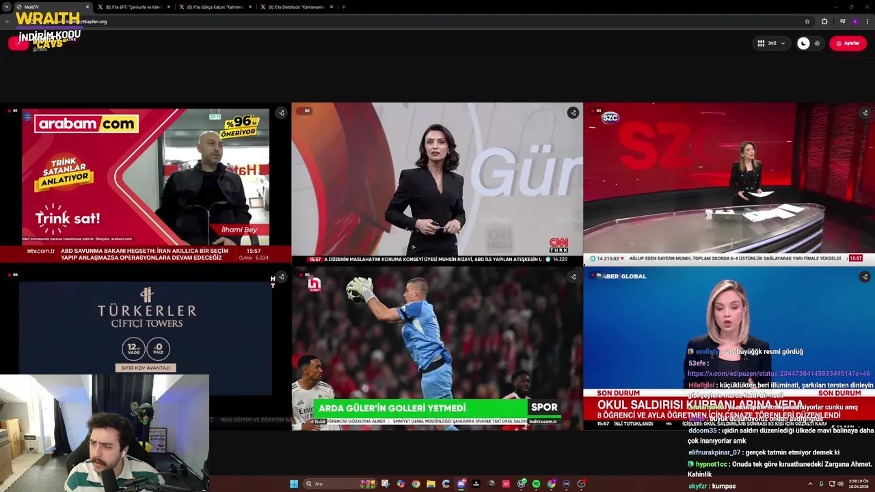Go back with the browser back arrow
Viewport: 875px width, 492px height.
(x=8, y=21)
